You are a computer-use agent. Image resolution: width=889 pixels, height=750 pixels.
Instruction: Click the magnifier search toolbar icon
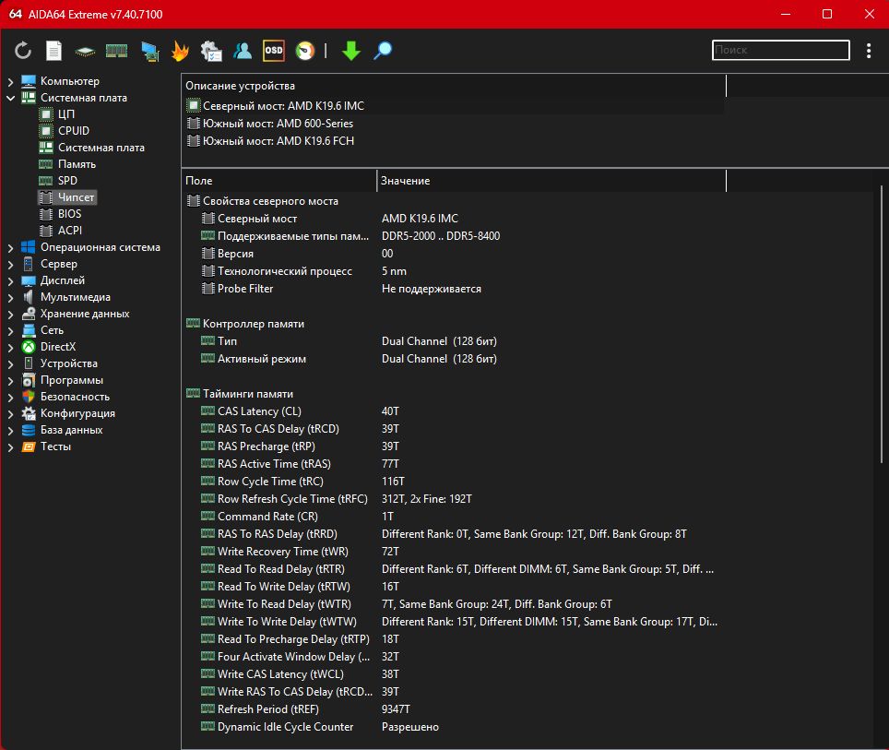pyautogui.click(x=383, y=51)
